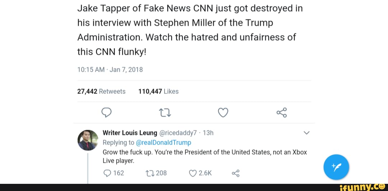Screen dimensions: 388x191
Task: Click the ifunny.co watermark logo
Action: (362, 186)
